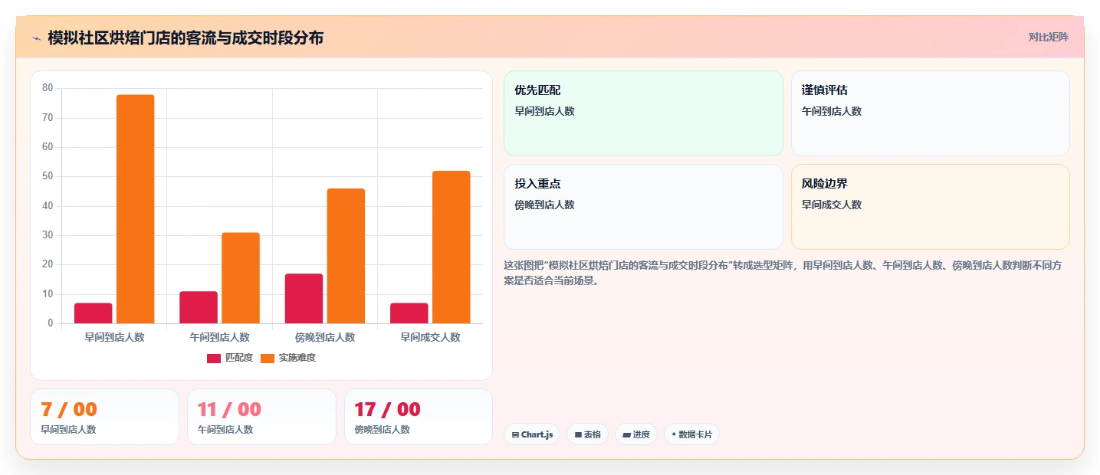Click the orange 实施难度 bar for 午间到店人数
The height and width of the screenshot is (475, 1100).
point(241,278)
